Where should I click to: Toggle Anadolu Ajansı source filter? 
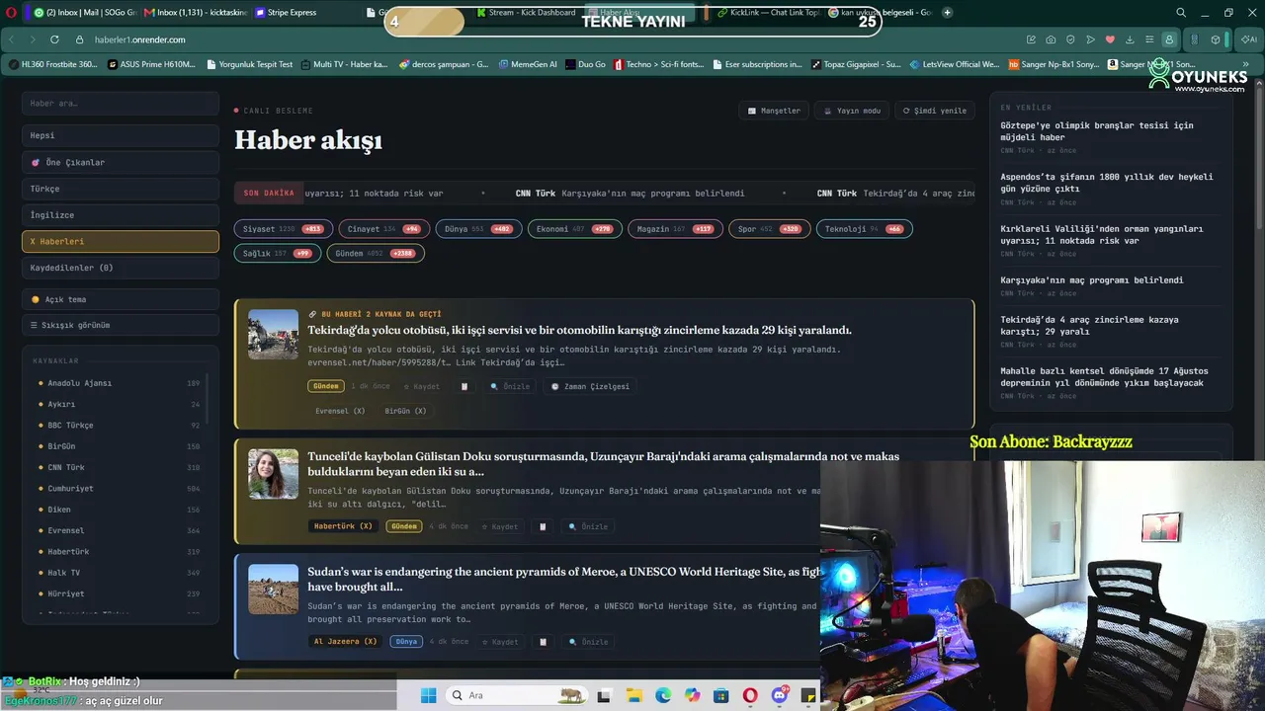pos(119,383)
